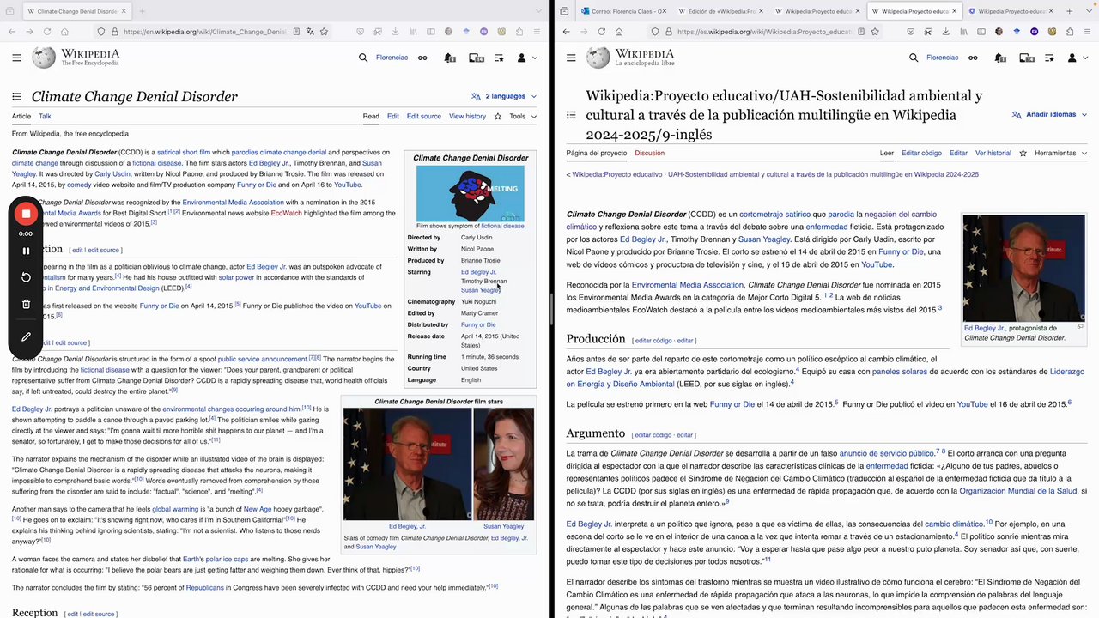Open the left browser's application menu
This screenshot has width=1099, height=618.
537,32
